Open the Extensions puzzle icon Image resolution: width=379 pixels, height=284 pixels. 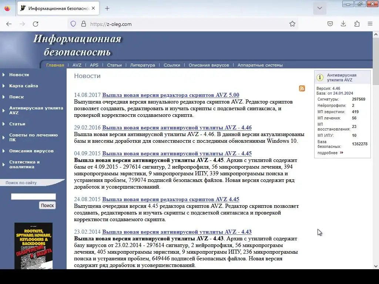(x=357, y=24)
